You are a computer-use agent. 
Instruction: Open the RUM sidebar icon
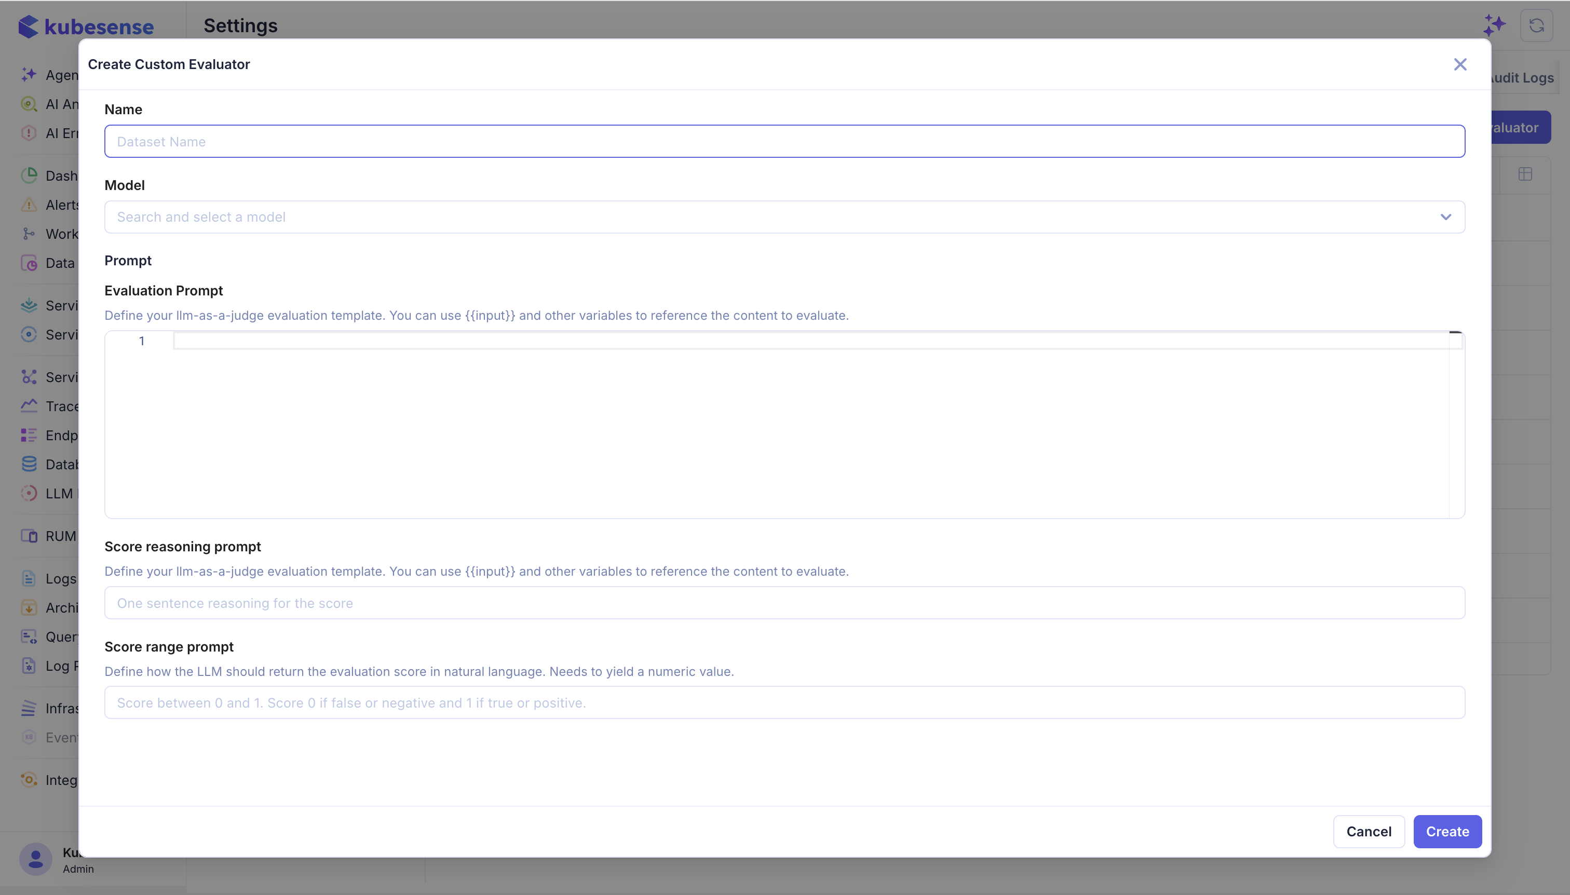click(x=28, y=536)
